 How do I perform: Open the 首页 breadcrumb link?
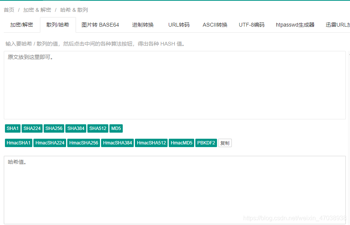point(9,10)
